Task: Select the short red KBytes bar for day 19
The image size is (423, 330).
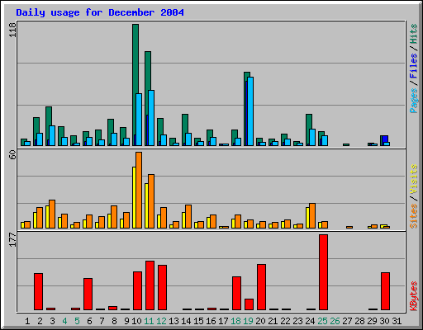Action: pyautogui.click(x=249, y=304)
